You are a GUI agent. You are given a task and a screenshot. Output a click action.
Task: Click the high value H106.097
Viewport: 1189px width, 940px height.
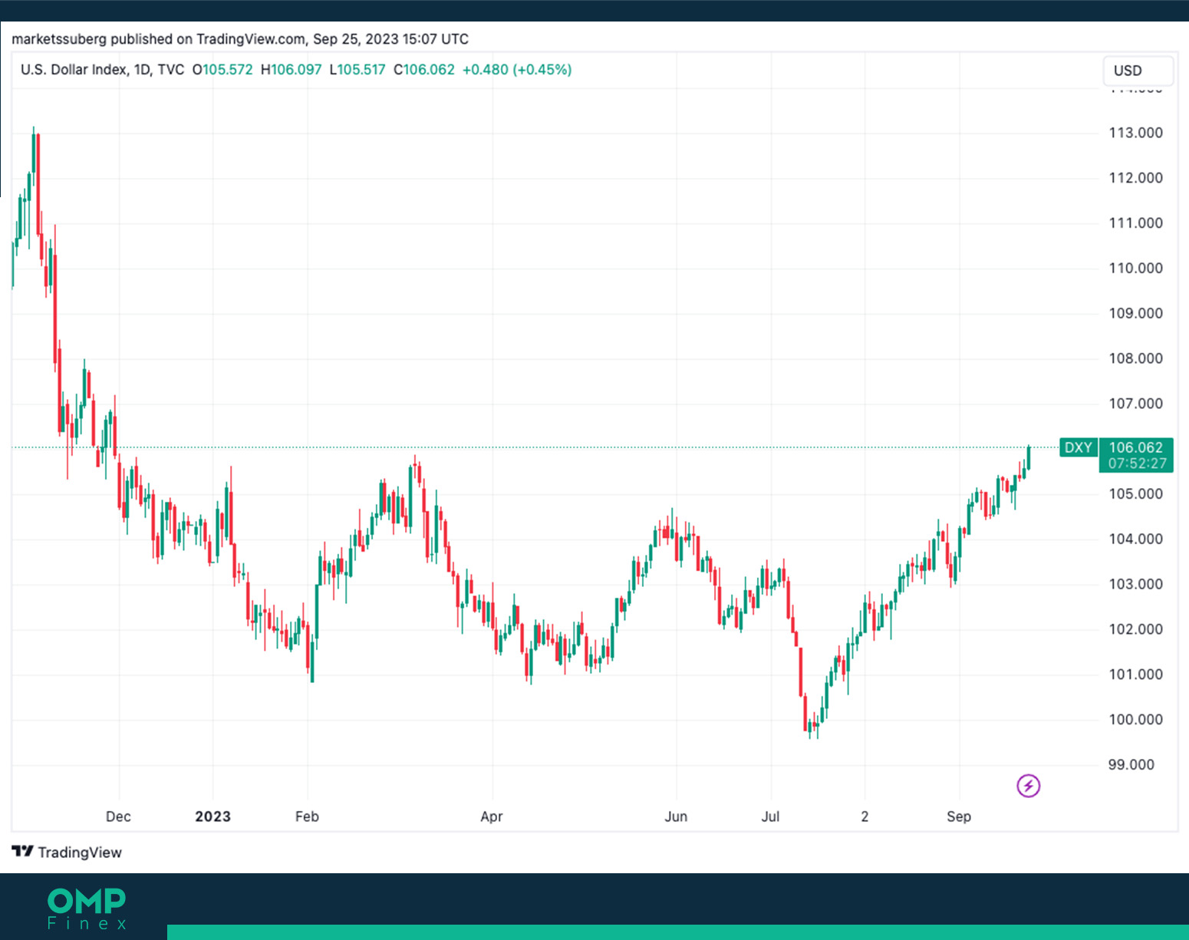click(x=291, y=70)
